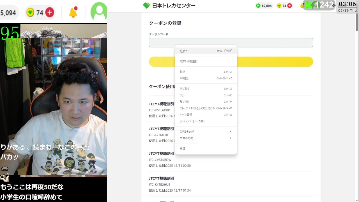The width and height of the screenshot is (359, 202).
Task: Choose 貼り付け (Ctrl+V) from the context menu
Action: click(x=206, y=102)
